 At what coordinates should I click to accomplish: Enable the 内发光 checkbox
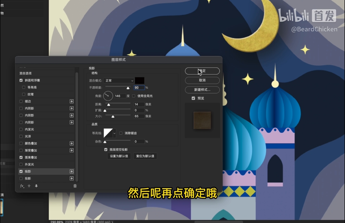point(21,129)
